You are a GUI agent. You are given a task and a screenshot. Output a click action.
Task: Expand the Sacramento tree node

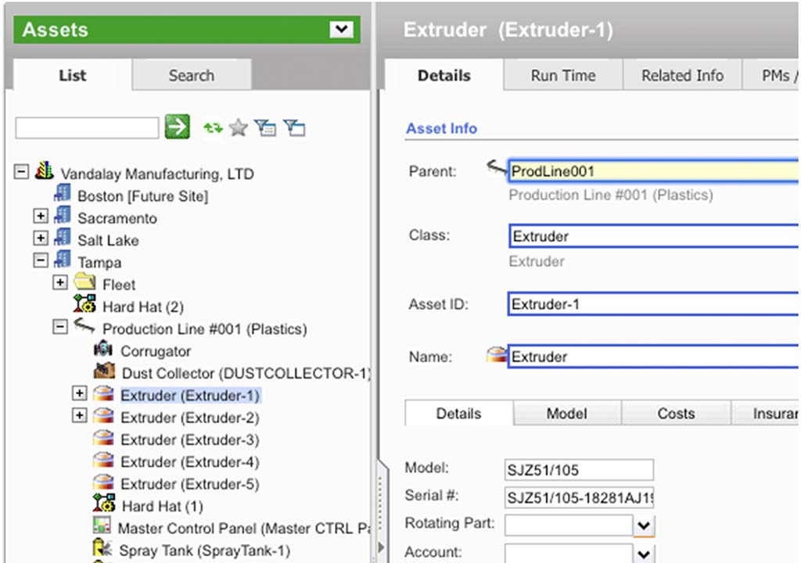41,217
